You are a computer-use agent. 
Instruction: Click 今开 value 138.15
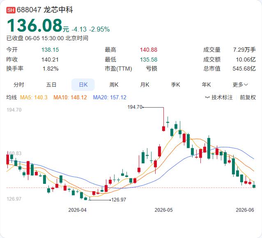click(50, 50)
